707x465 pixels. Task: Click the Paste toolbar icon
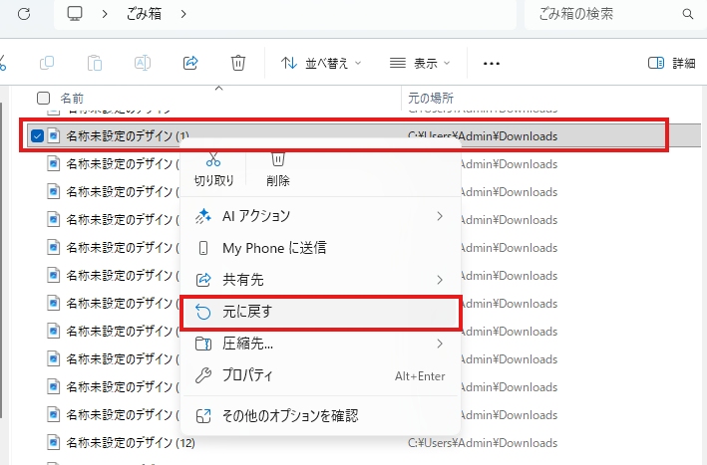[95, 63]
